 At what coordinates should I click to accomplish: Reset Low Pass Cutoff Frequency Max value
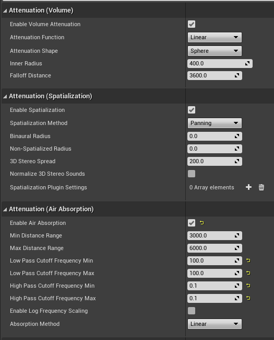pos(248,273)
